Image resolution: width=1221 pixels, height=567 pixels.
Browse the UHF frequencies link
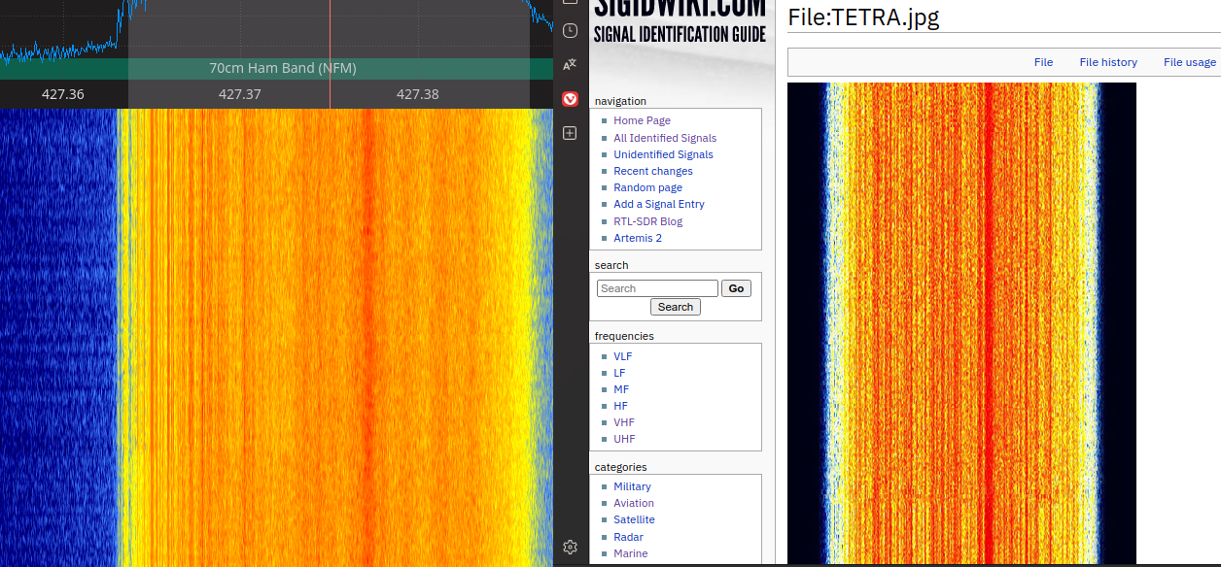pos(623,439)
